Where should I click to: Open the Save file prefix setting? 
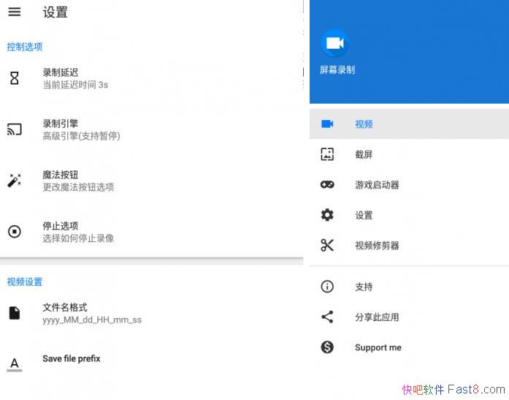coord(152,364)
